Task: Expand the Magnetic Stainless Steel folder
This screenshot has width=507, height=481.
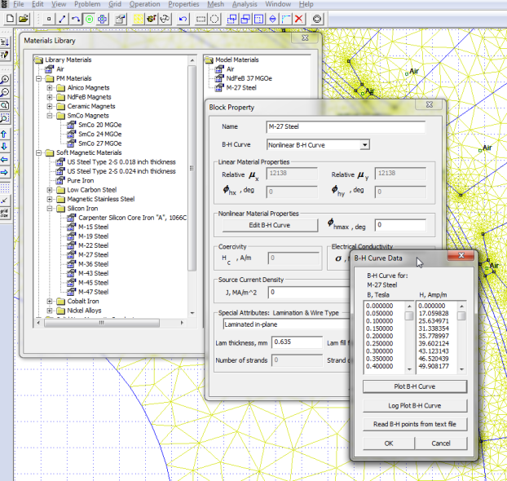Action: pyautogui.click(x=50, y=199)
